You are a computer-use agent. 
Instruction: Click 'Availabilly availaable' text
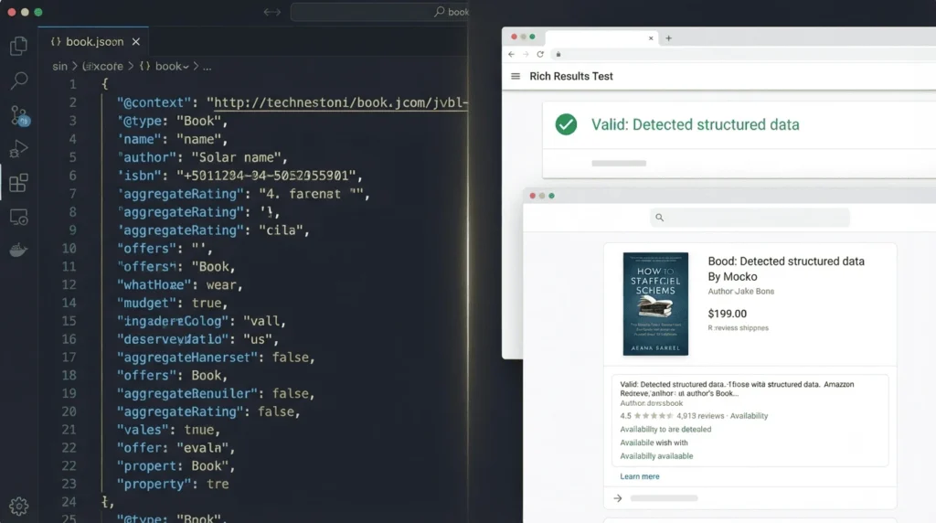[656, 456]
